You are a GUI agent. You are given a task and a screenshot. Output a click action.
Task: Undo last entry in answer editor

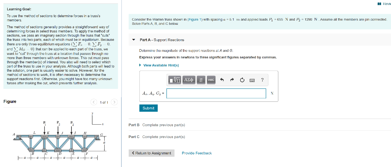pos(223,80)
